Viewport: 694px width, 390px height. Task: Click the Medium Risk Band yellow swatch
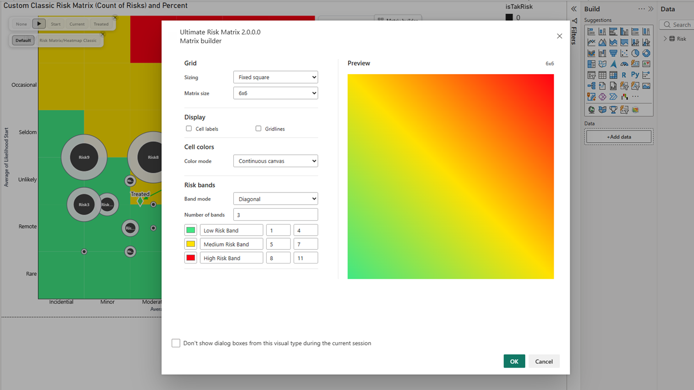tap(191, 244)
